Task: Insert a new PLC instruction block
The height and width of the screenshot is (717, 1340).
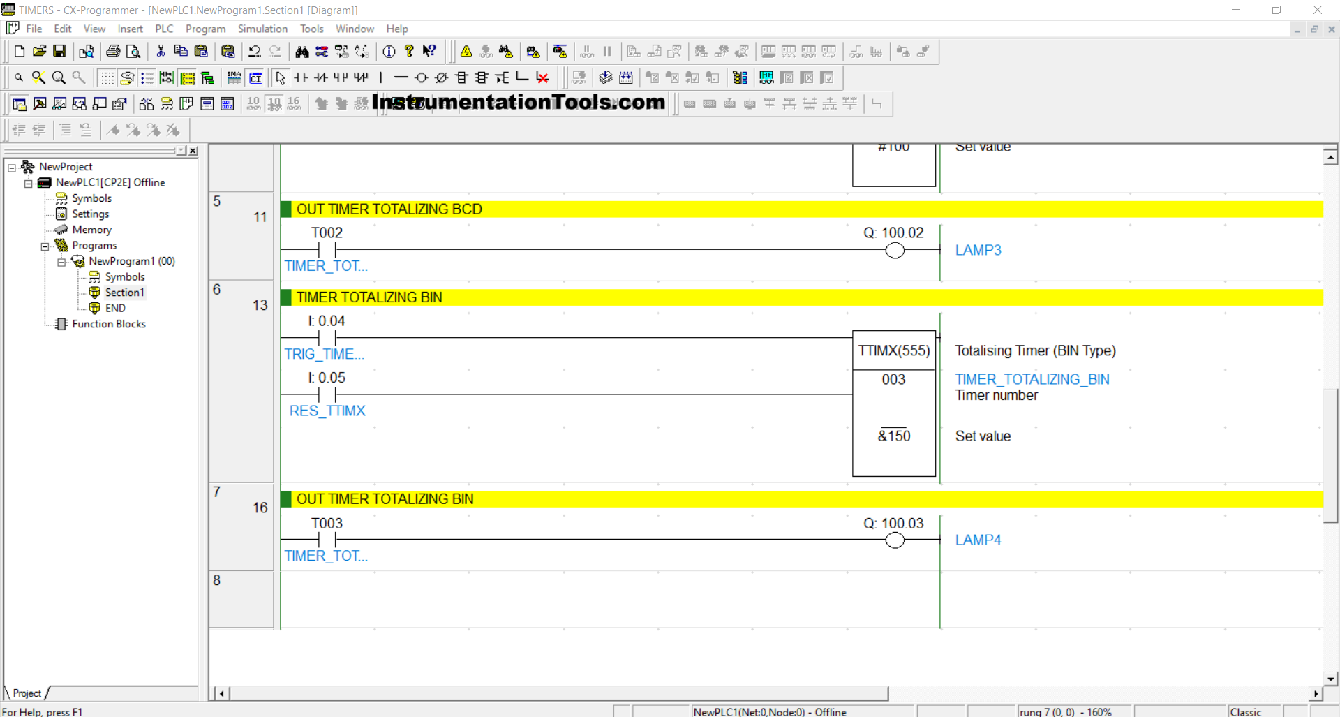Action: pos(462,77)
